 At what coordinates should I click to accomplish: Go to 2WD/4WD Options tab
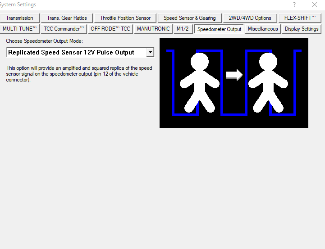click(250, 18)
